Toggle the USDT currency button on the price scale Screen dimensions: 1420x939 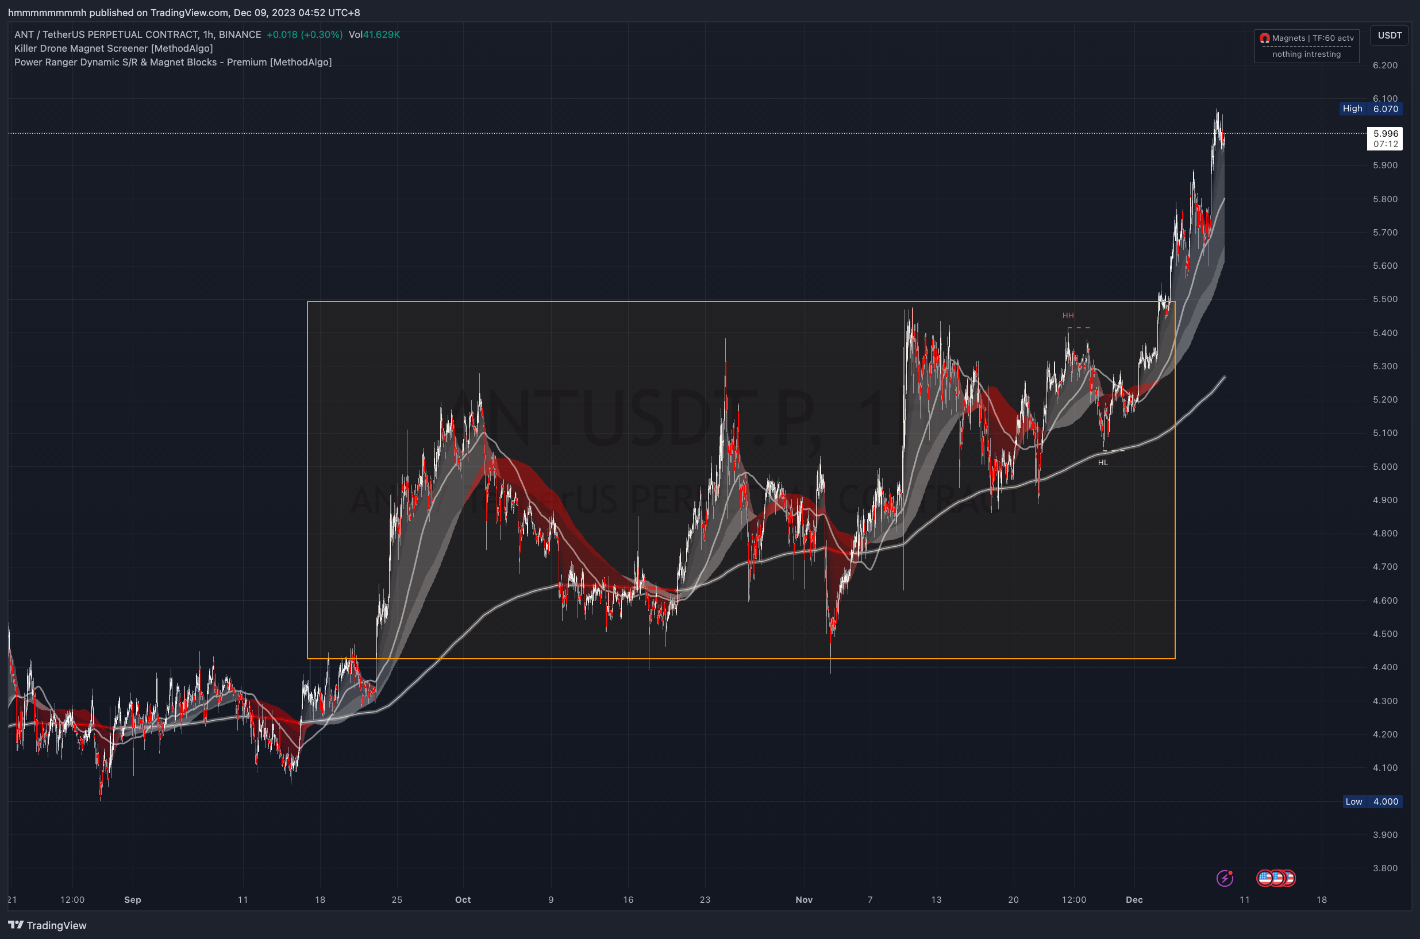pyautogui.click(x=1389, y=34)
